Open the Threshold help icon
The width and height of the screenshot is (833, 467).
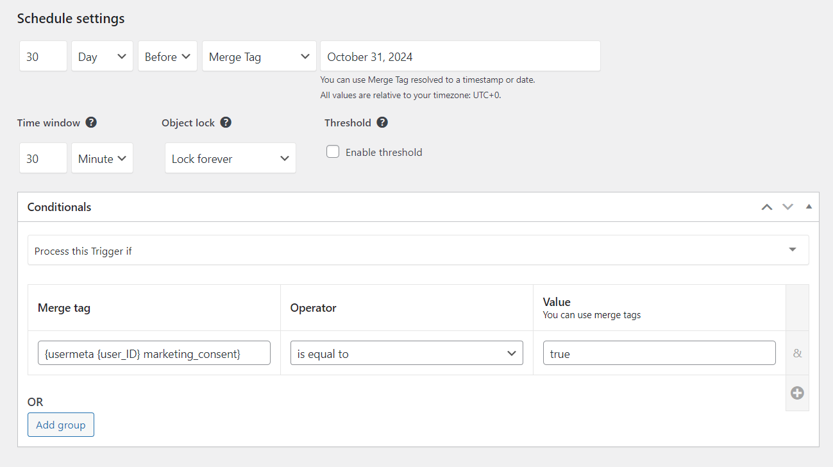coord(382,123)
